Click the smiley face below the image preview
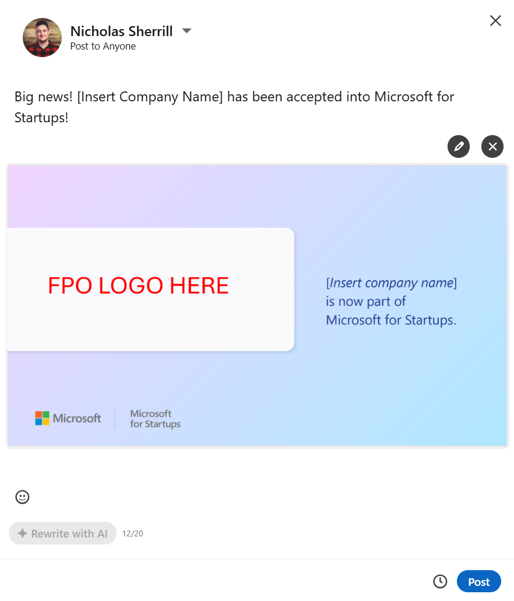This screenshot has height=601, width=514. click(x=22, y=497)
